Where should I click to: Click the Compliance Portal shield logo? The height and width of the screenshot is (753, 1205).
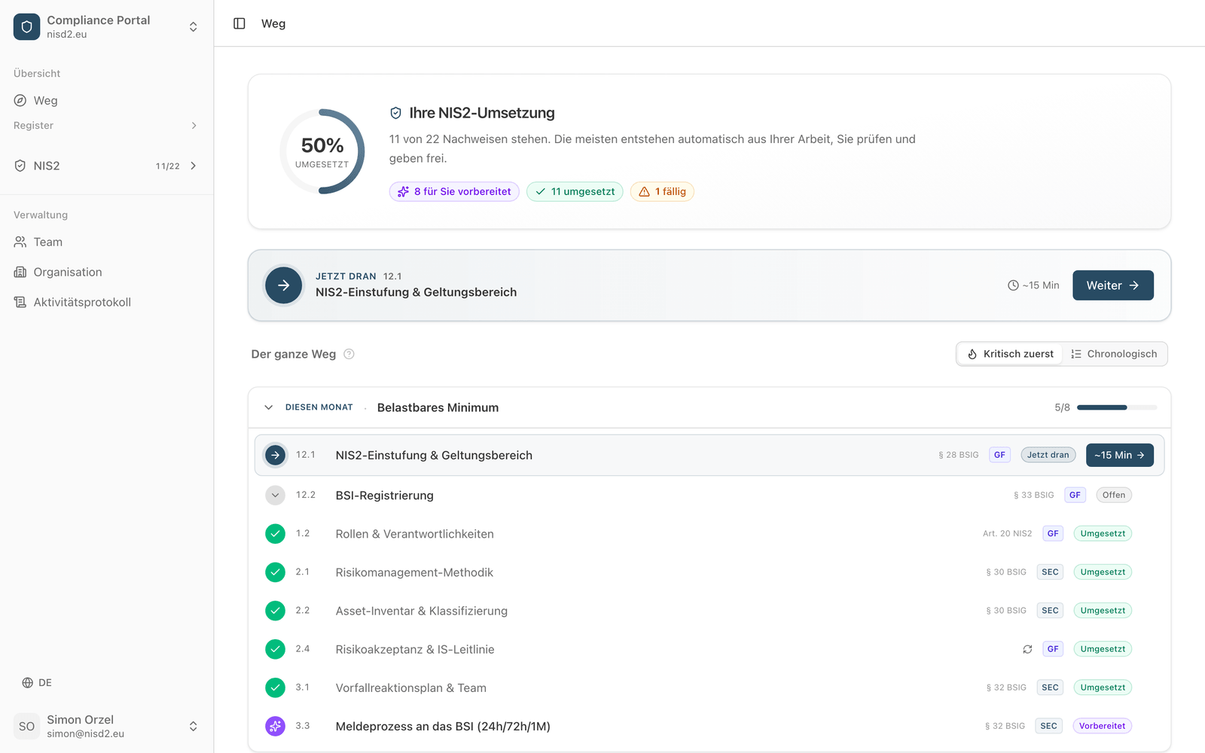point(26,26)
